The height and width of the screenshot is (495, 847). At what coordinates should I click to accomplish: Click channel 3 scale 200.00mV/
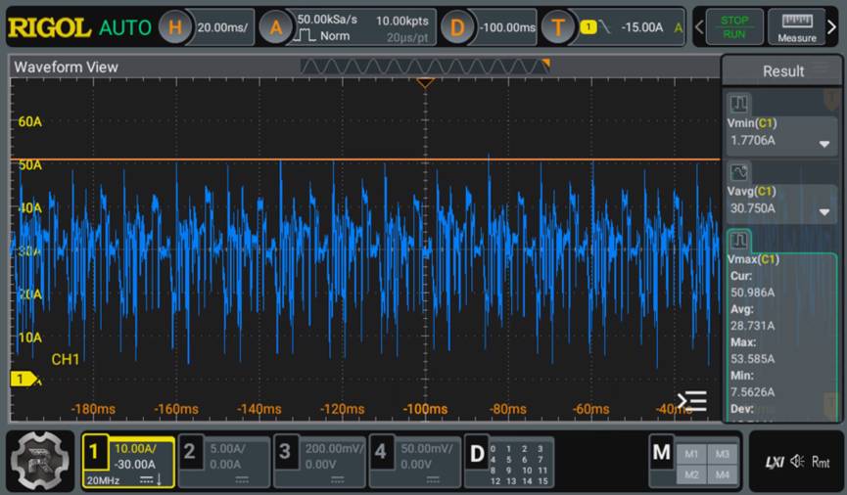334,449
